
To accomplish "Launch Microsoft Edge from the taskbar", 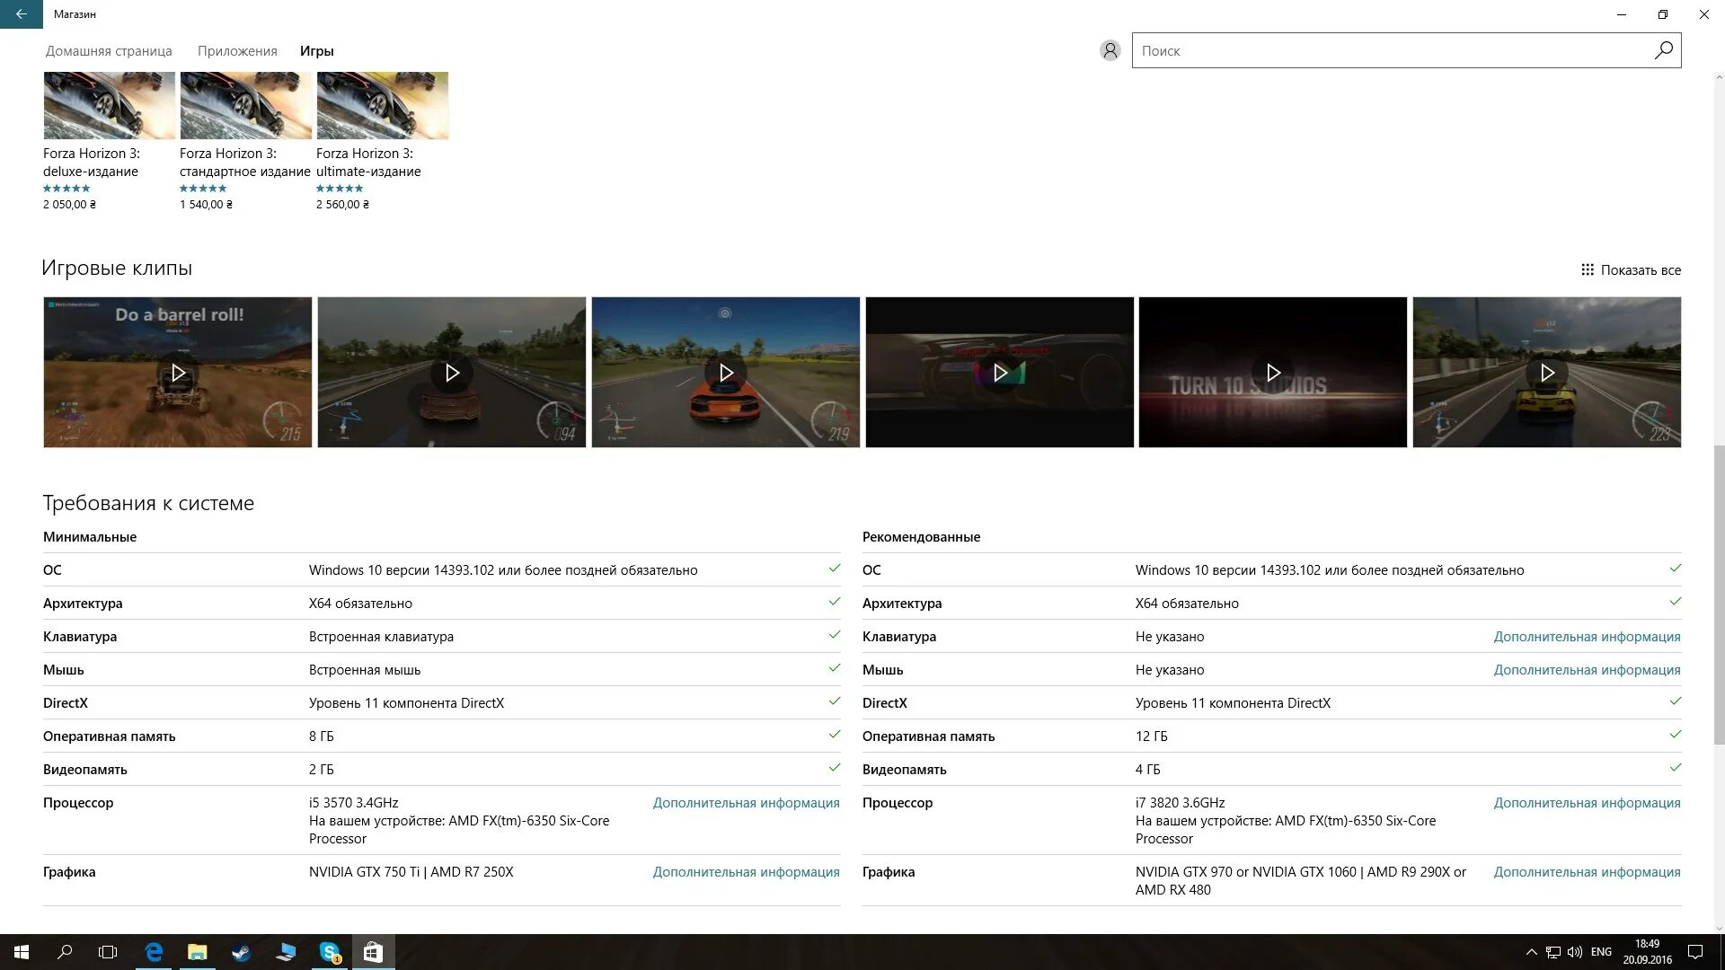I will (x=154, y=952).
